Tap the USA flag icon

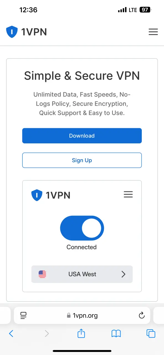pyautogui.click(x=42, y=274)
